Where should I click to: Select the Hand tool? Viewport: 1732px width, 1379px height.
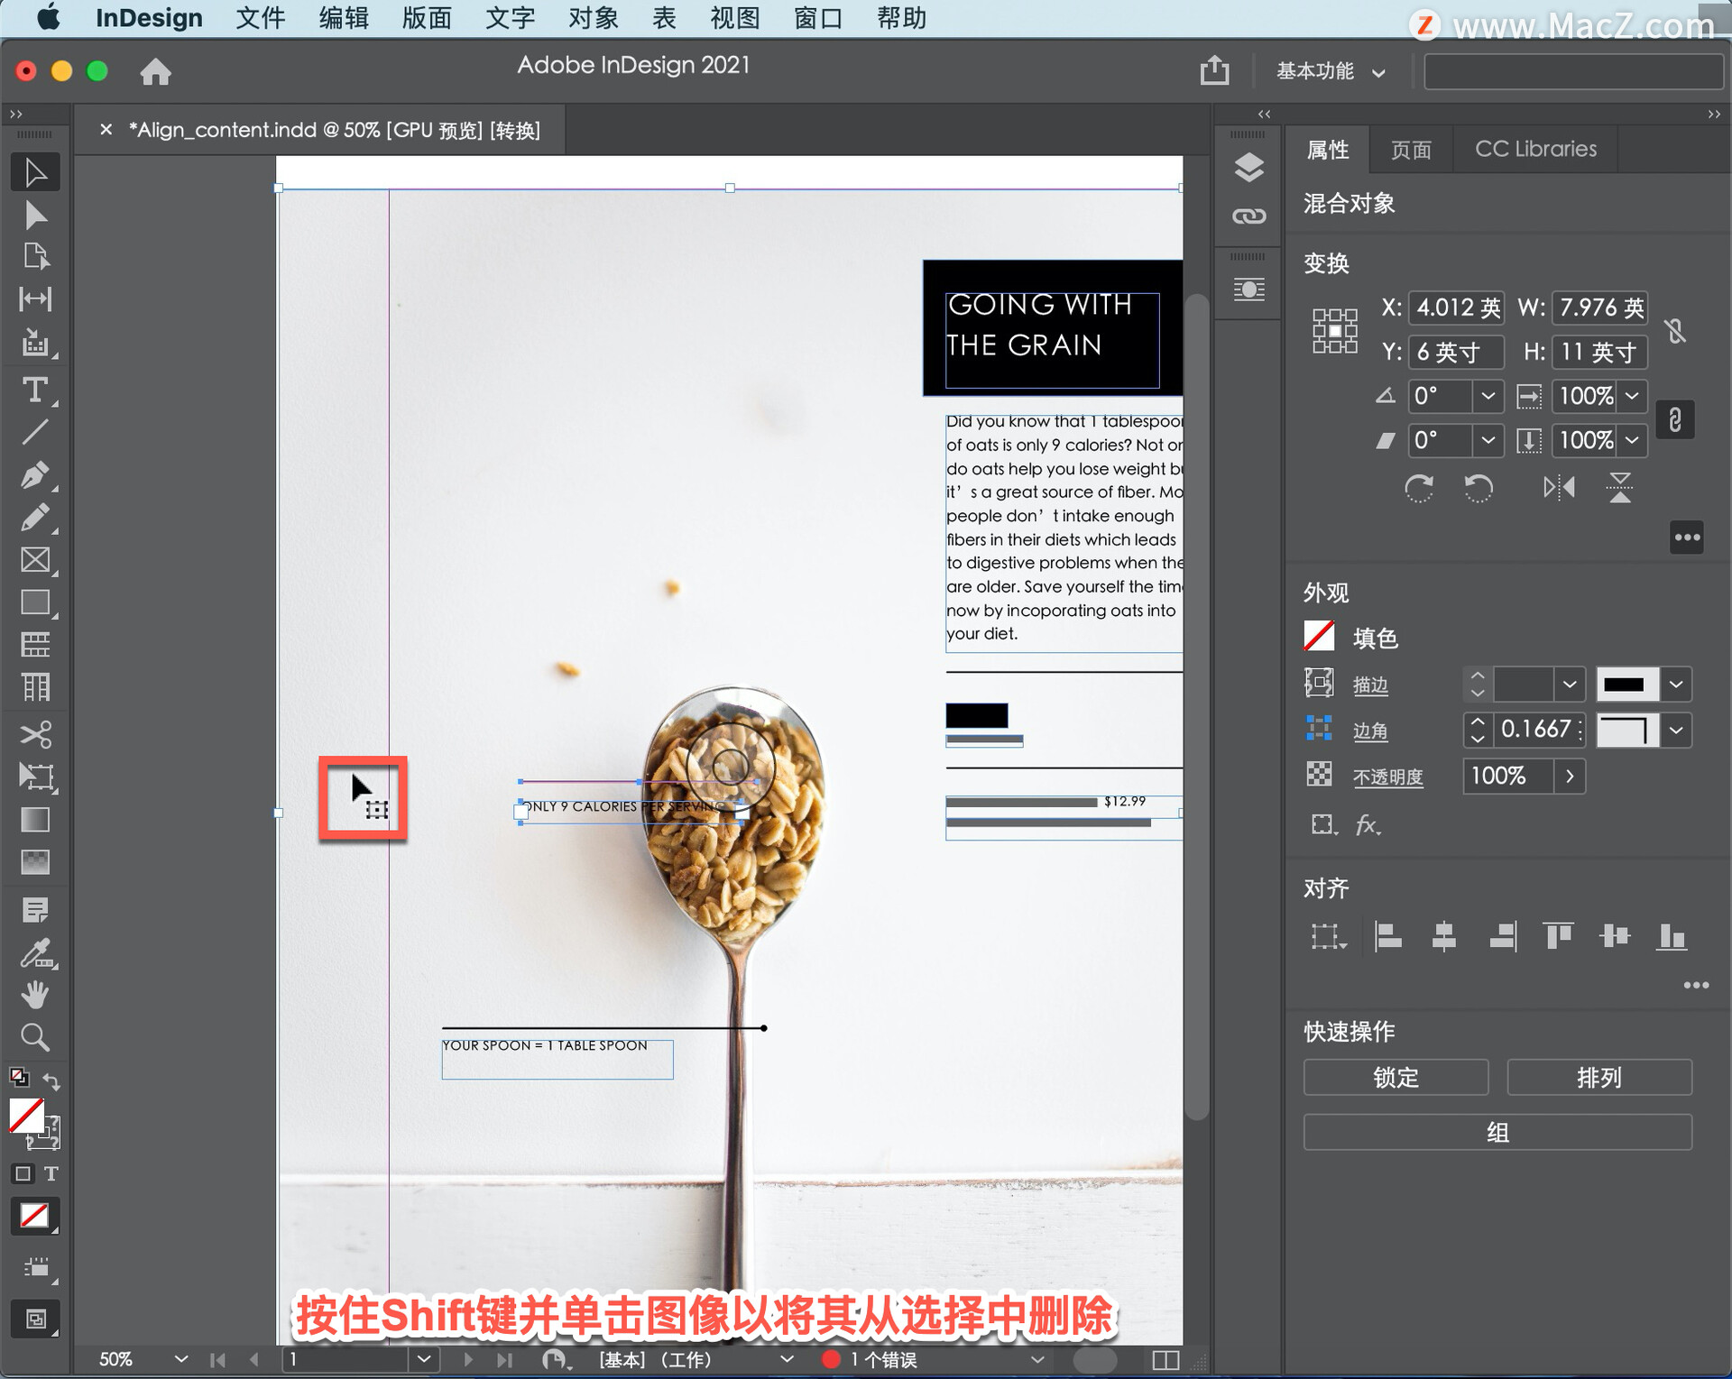coord(35,995)
